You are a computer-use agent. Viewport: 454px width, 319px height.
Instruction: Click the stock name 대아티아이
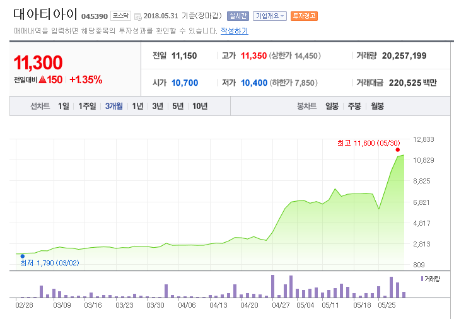click(x=45, y=14)
